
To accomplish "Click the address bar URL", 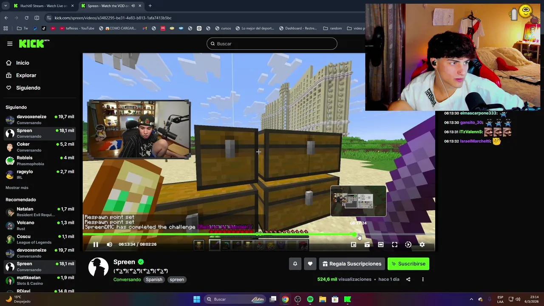I will pyautogui.click(x=113, y=18).
